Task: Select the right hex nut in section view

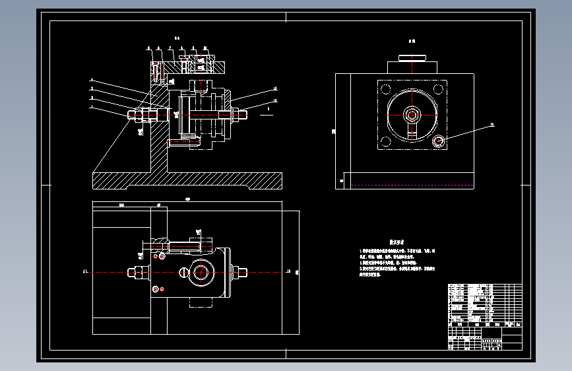Action: (x=235, y=115)
